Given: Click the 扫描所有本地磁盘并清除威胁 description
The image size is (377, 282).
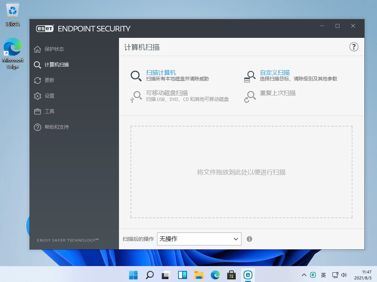Looking at the screenshot, I should (x=177, y=79).
